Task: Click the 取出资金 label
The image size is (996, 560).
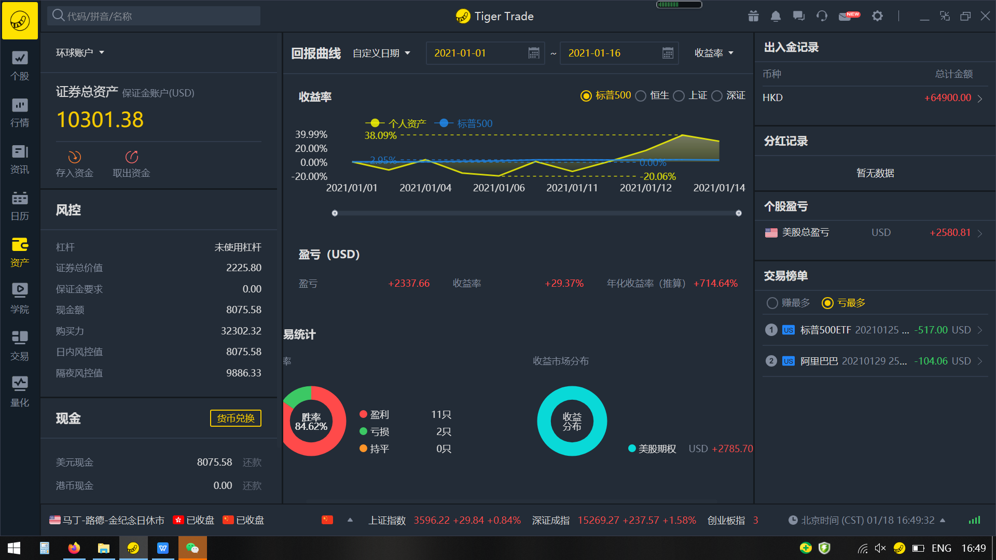Action: 132,173
